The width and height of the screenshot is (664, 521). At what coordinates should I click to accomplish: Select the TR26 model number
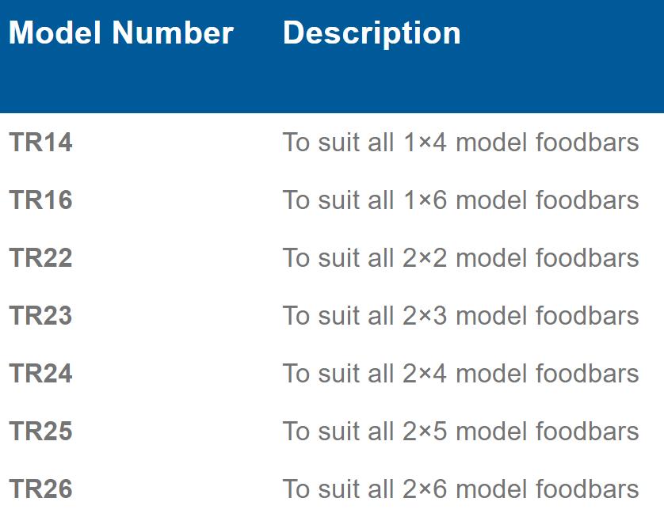(40, 490)
